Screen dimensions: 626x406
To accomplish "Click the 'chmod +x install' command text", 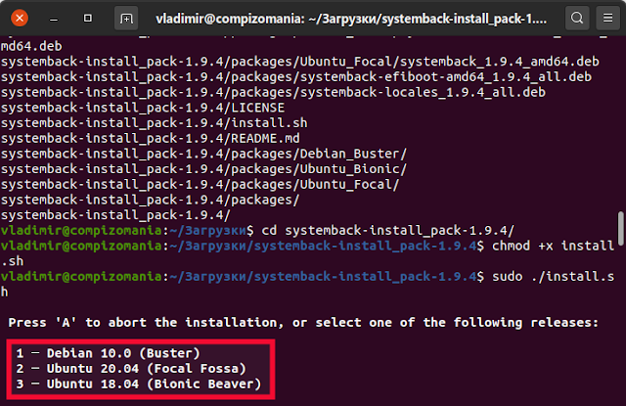I will pos(553,246).
